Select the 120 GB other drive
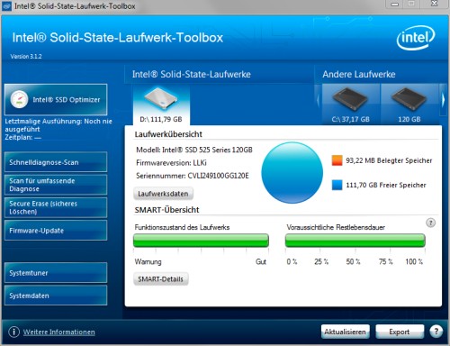The image size is (450, 346). [x=409, y=105]
